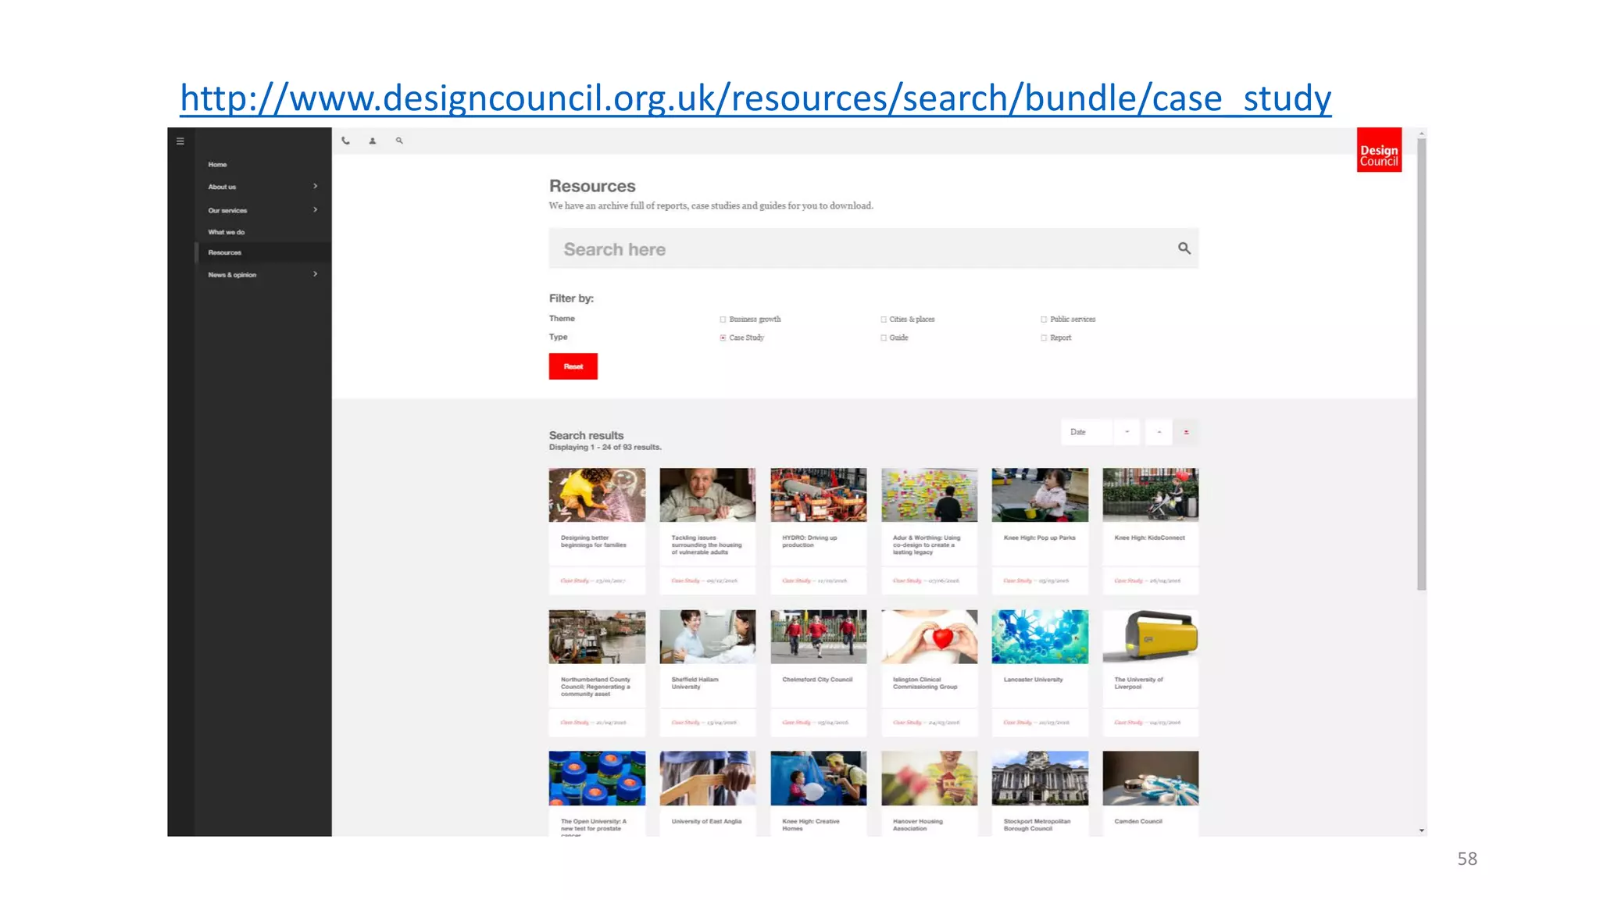
Task: Open the hamburger menu icon
Action: coord(180,141)
